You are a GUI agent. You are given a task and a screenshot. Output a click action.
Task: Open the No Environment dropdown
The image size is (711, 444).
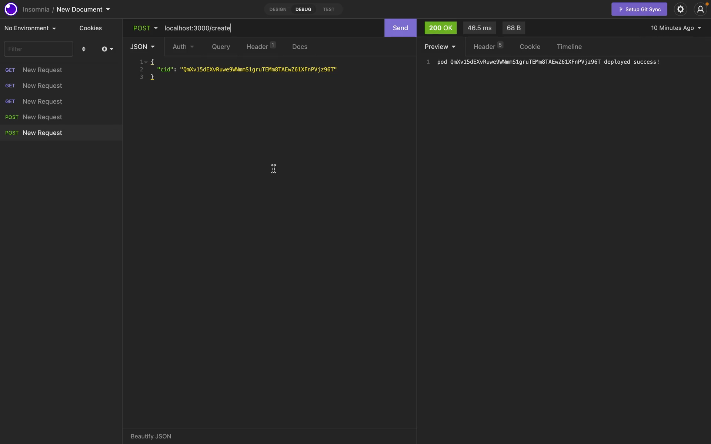30,28
